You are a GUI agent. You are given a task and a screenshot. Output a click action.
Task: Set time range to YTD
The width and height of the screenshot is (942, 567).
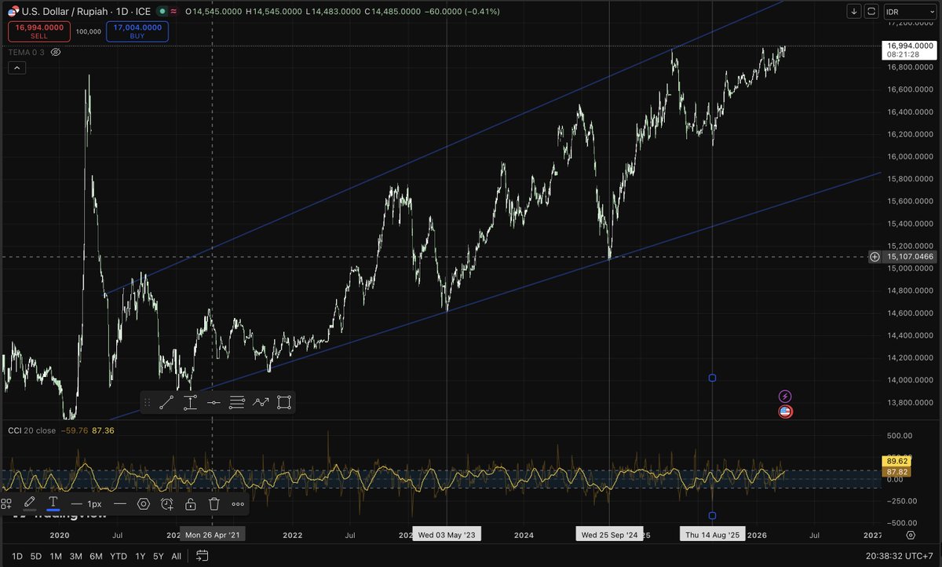(119, 556)
